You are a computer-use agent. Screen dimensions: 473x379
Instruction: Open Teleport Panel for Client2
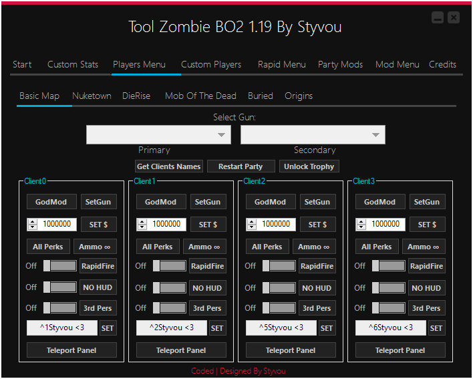(291, 350)
